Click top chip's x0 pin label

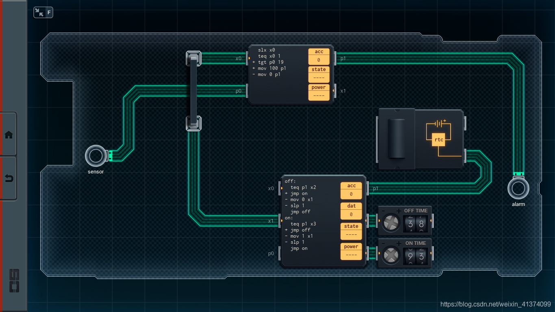[238, 58]
